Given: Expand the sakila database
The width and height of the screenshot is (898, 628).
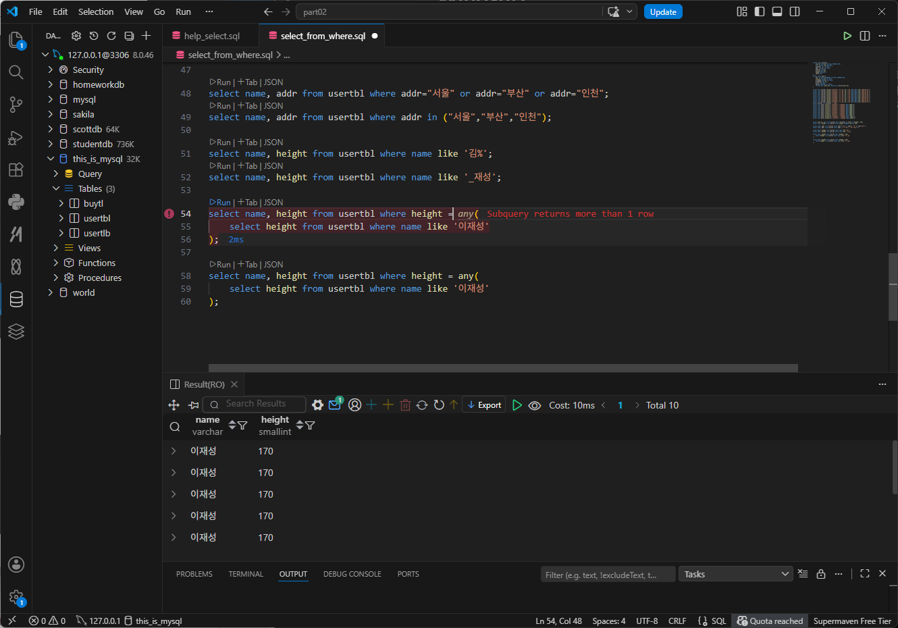Looking at the screenshot, I should tap(51, 114).
